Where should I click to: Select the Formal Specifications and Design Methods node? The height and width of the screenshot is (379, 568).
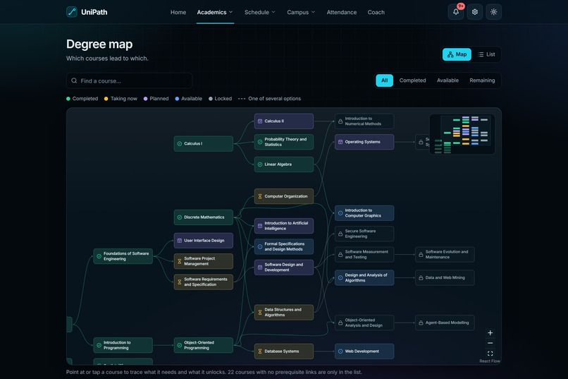tap(283, 246)
